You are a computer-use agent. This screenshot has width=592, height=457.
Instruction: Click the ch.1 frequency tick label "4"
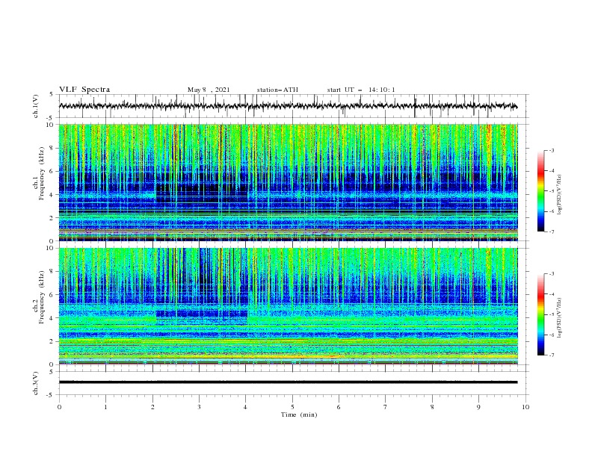pos(52,195)
